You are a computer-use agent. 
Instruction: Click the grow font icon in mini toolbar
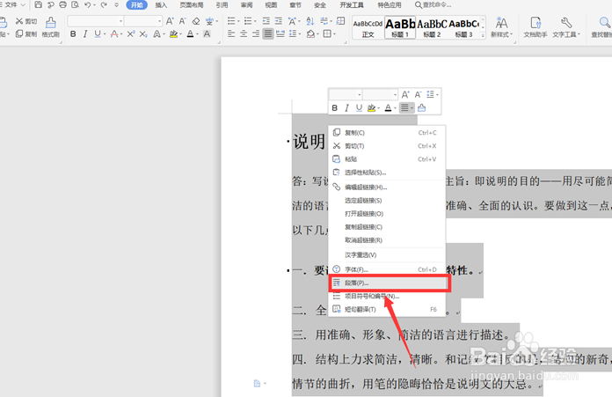[405, 94]
